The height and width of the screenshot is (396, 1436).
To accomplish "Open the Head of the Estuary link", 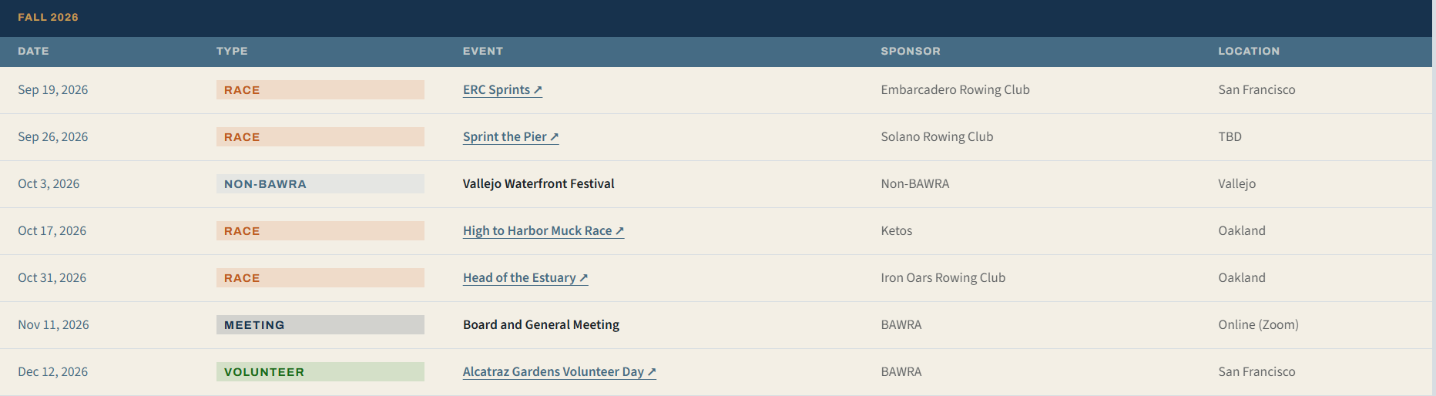I will pyautogui.click(x=525, y=278).
